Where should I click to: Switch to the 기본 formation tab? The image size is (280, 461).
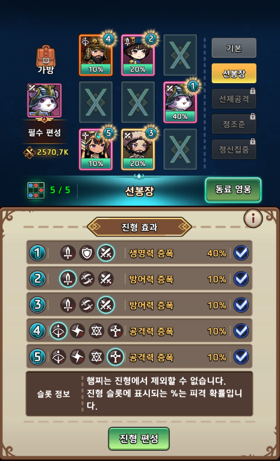tap(234, 48)
